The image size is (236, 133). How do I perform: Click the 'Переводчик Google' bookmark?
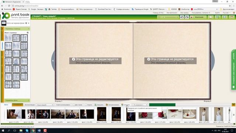(140, 9)
